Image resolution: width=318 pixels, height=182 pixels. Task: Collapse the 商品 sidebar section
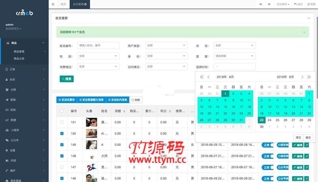coord(24,43)
